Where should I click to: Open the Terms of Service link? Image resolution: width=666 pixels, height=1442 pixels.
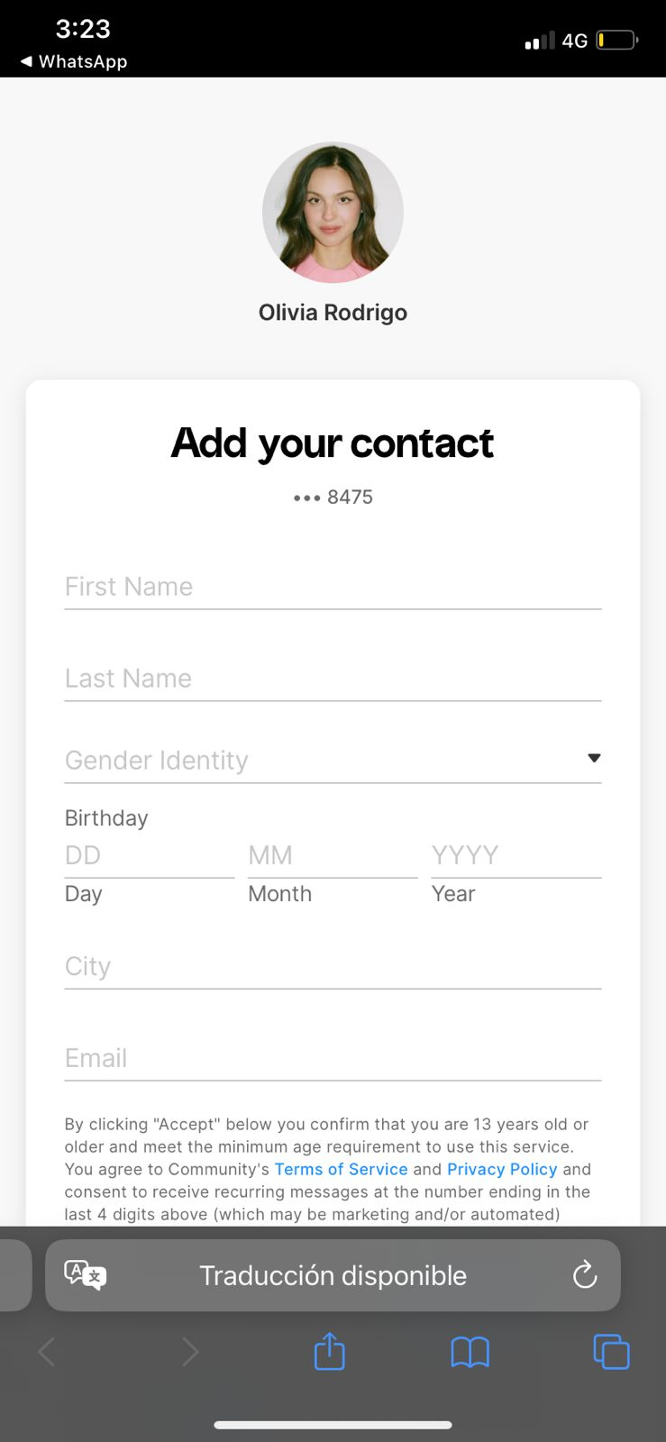341,1169
